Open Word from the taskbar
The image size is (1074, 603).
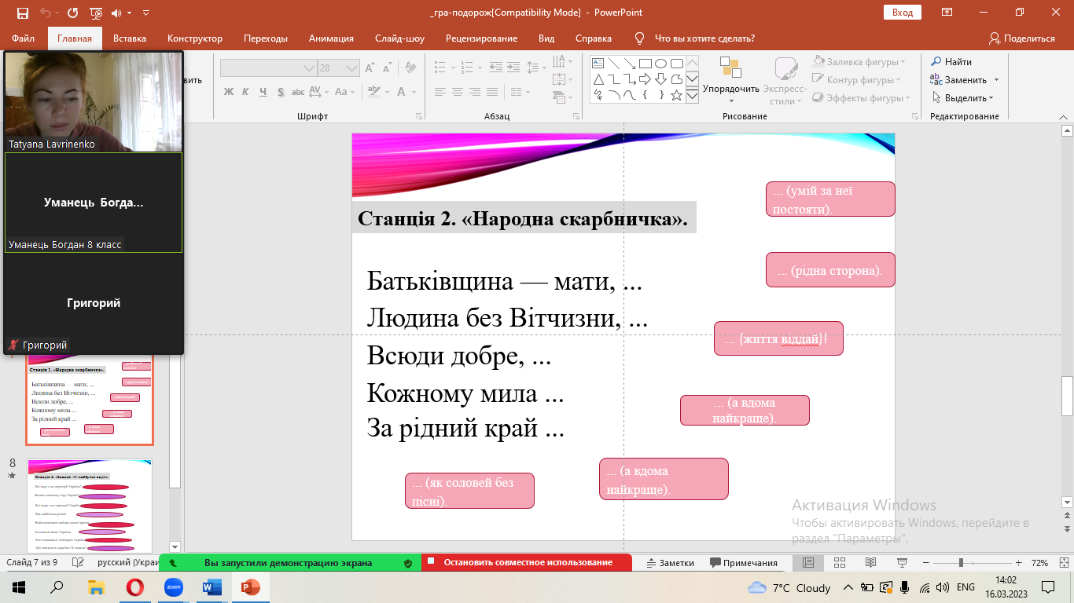pyautogui.click(x=211, y=587)
